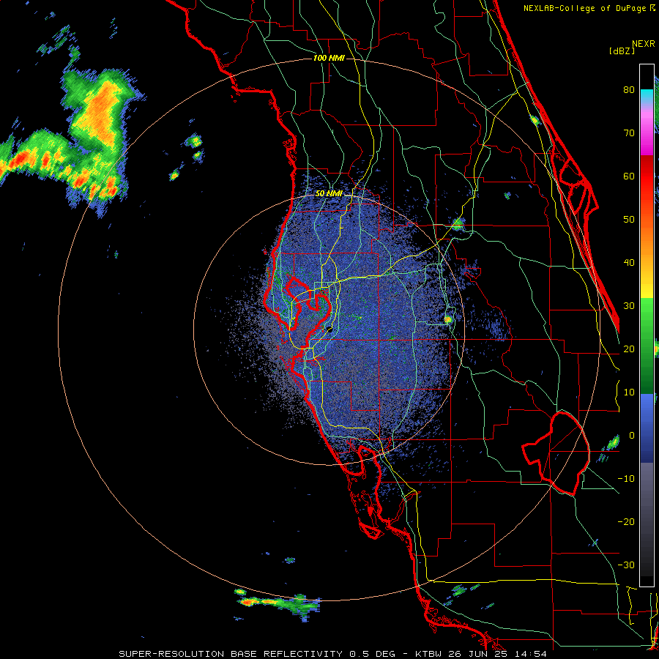Click the 70 value on the dBZ scale
This screenshot has width=659, height=659.
tap(629, 133)
